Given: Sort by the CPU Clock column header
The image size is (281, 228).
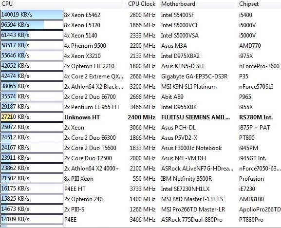Looking at the screenshot, I should [x=141, y=4].
